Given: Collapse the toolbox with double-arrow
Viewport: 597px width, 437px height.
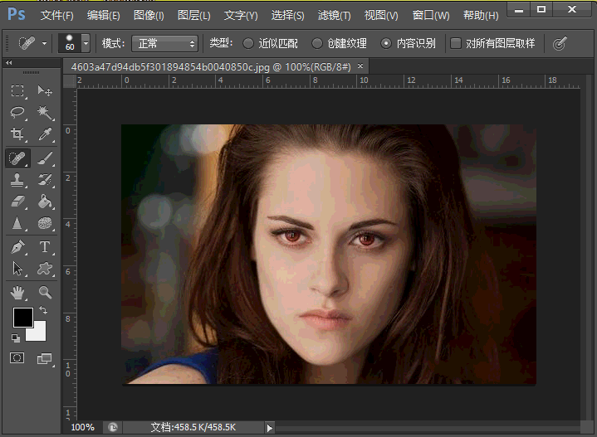Looking at the screenshot, I should pyautogui.click(x=9, y=63).
